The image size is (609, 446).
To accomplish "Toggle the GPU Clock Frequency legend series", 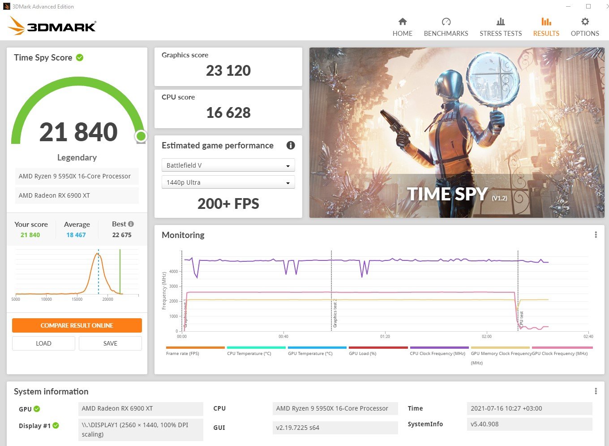I will click(562, 351).
